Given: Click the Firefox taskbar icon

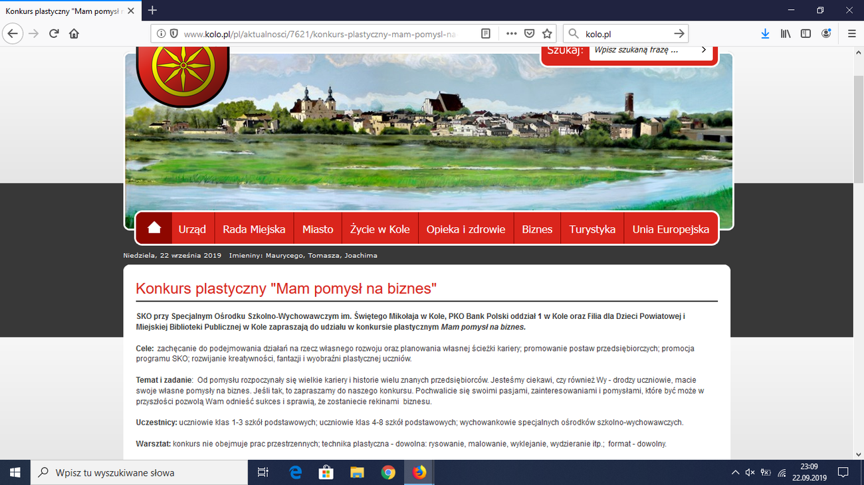Looking at the screenshot, I should 419,472.
